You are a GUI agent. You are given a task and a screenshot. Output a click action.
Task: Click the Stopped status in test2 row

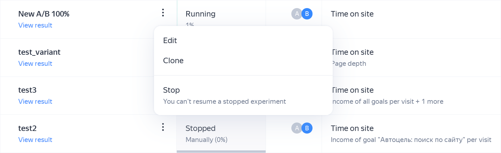click(x=201, y=128)
